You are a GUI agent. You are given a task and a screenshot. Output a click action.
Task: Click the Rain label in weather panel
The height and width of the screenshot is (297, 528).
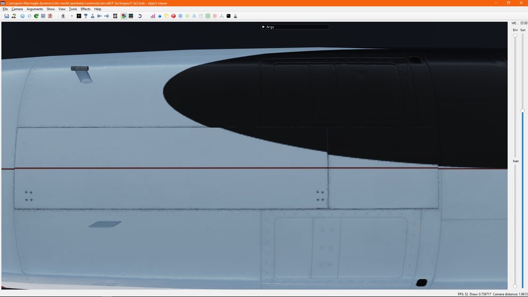point(515,161)
